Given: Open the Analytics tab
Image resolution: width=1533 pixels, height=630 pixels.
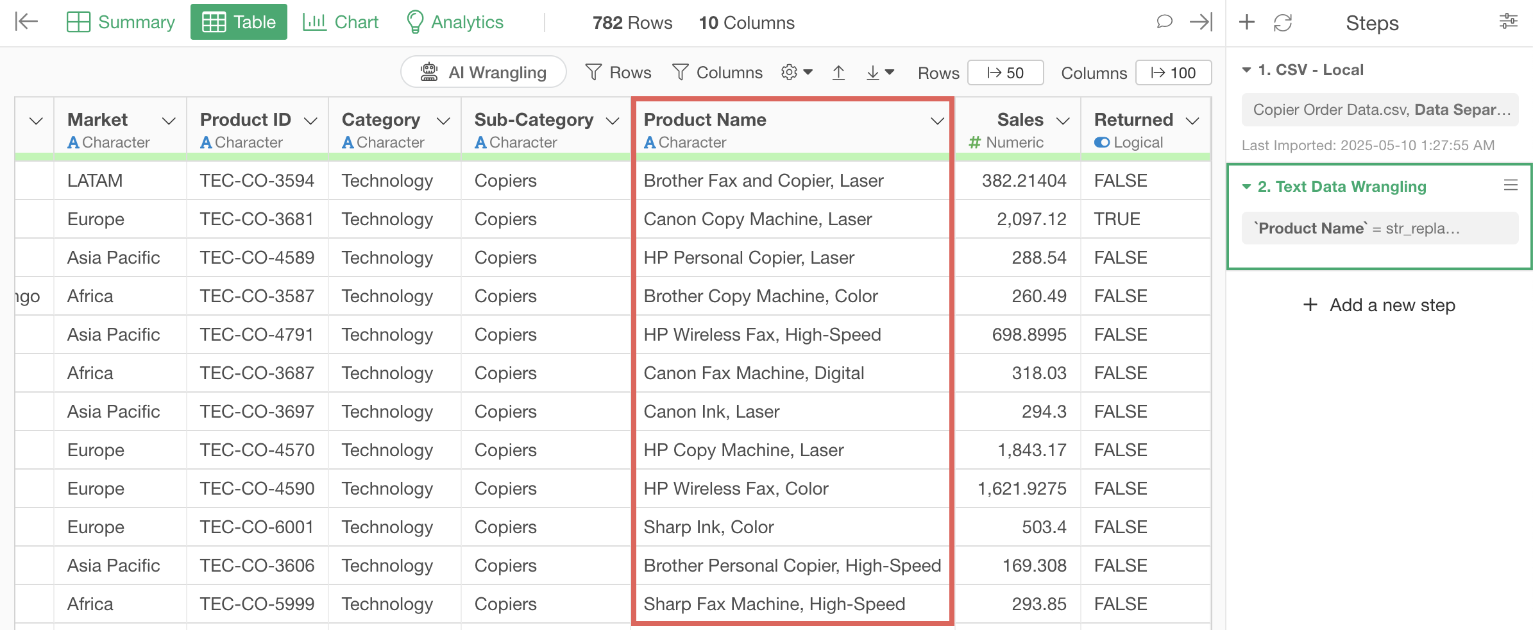Looking at the screenshot, I should (x=455, y=22).
